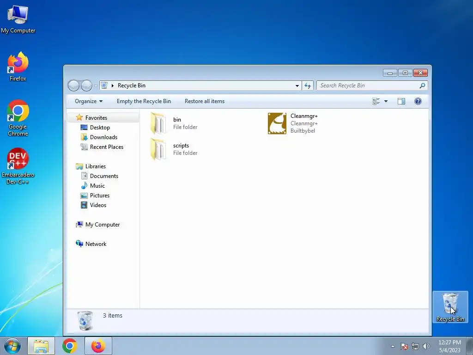Select Desktop under Favorites

click(100, 128)
